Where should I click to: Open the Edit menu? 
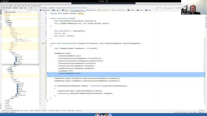pyautogui.click(x=4, y=6)
